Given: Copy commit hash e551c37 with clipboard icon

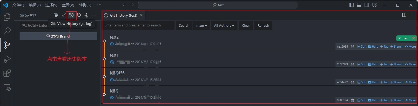Looking at the screenshot, I should (352, 82).
